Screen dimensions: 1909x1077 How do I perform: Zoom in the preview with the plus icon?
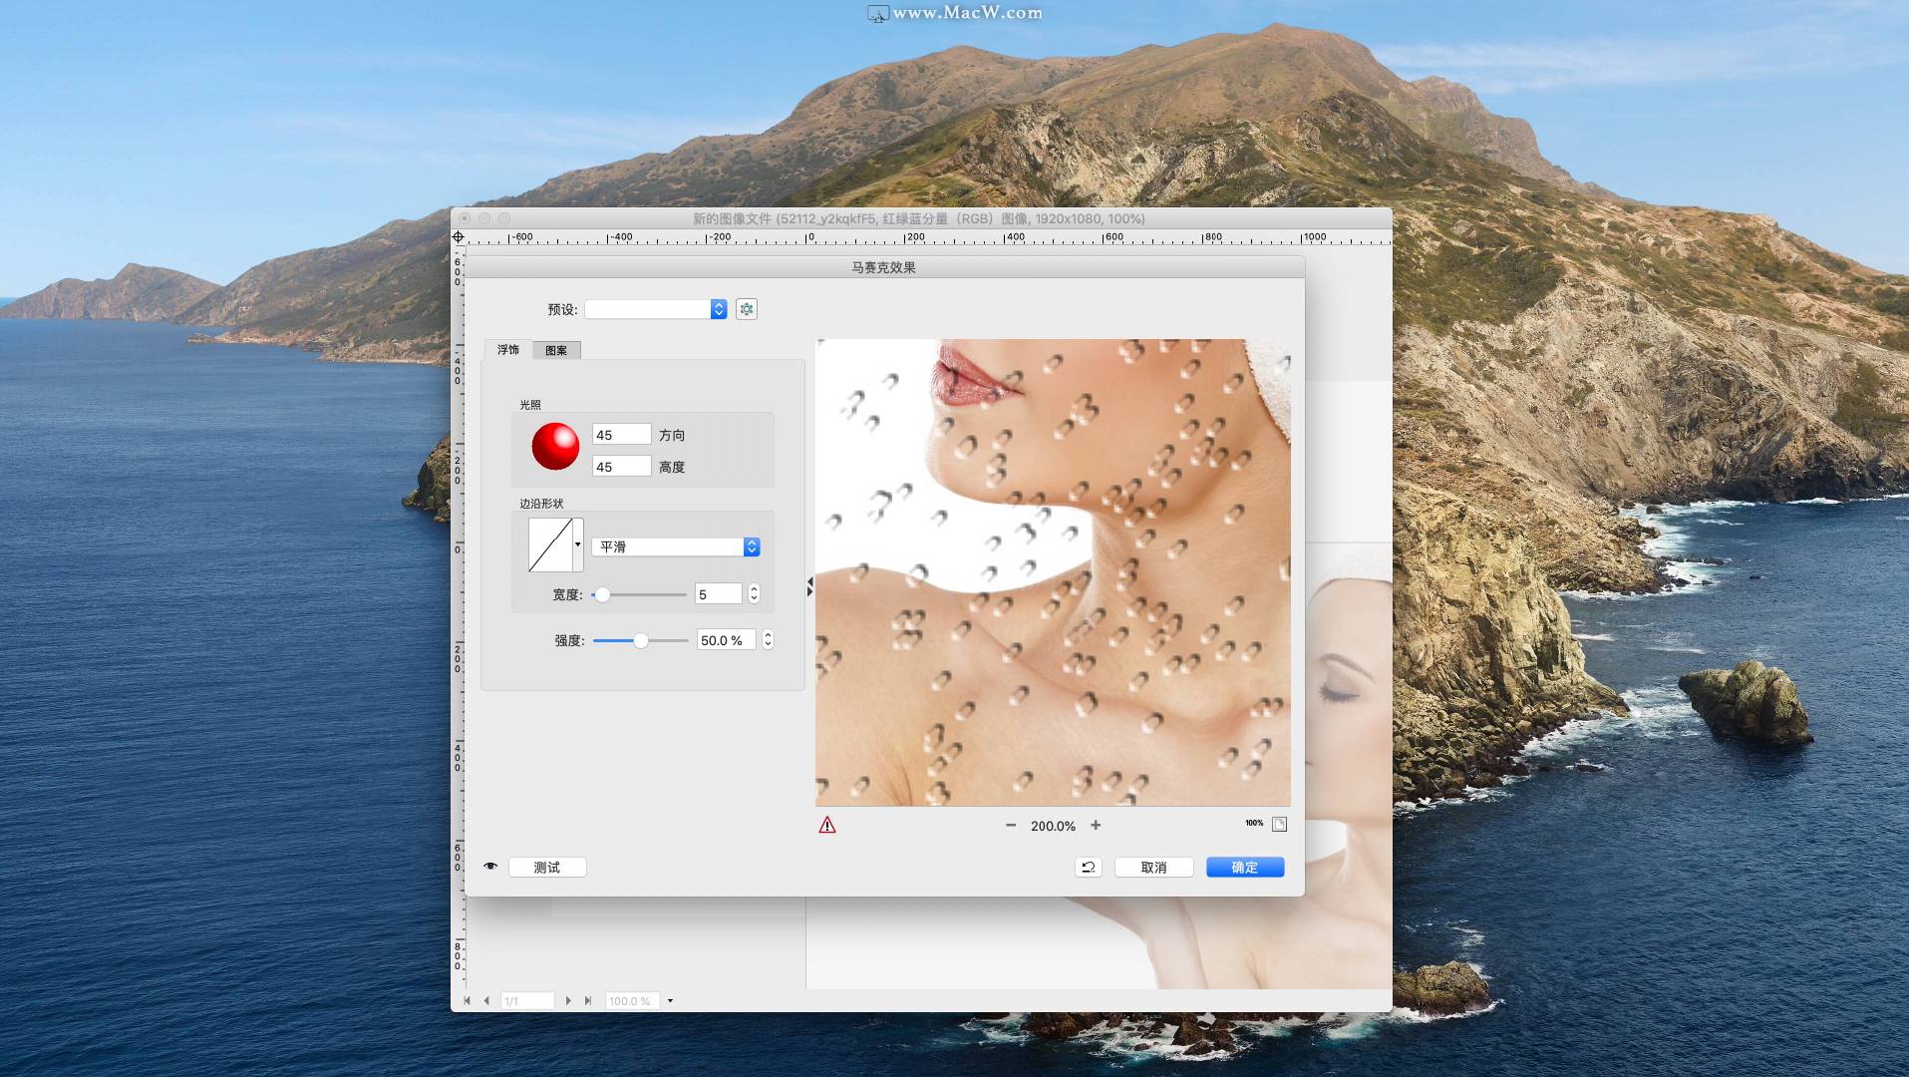coord(1096,826)
